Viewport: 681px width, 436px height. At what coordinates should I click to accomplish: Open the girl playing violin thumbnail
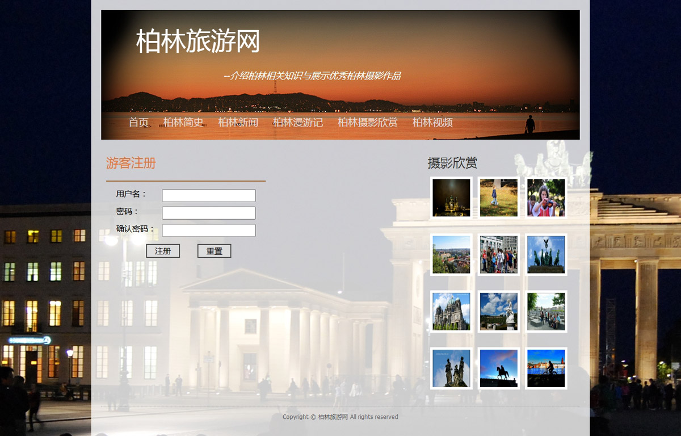(x=546, y=198)
